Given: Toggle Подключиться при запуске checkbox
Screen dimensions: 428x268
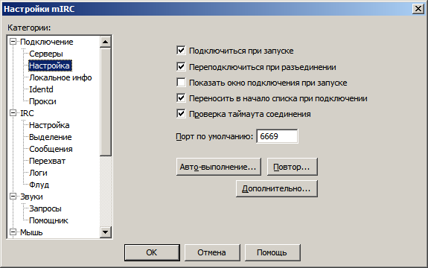Looking at the screenshot, I should (x=181, y=51).
